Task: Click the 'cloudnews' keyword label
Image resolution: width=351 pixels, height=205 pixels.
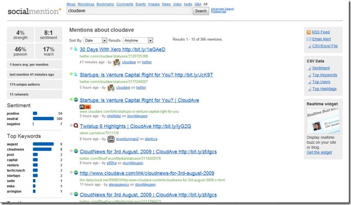Action: [x=15, y=150]
